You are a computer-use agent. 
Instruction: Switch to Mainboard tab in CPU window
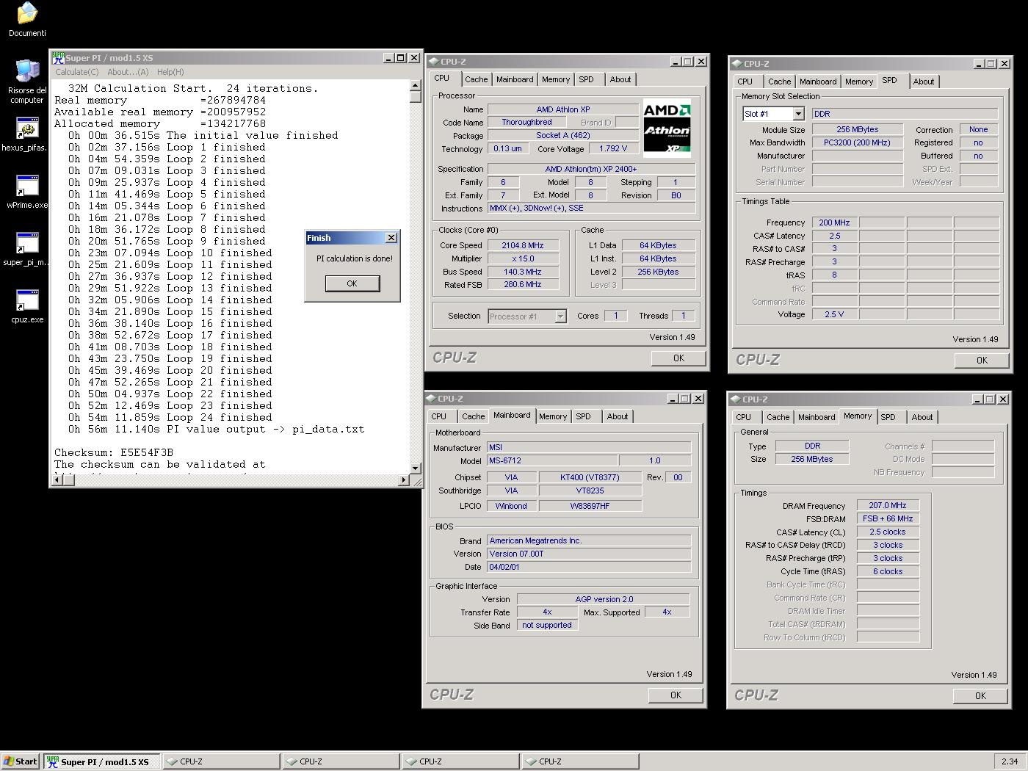[x=515, y=79]
